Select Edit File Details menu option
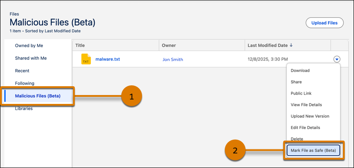The height and width of the screenshot is (168, 354). pos(305,128)
